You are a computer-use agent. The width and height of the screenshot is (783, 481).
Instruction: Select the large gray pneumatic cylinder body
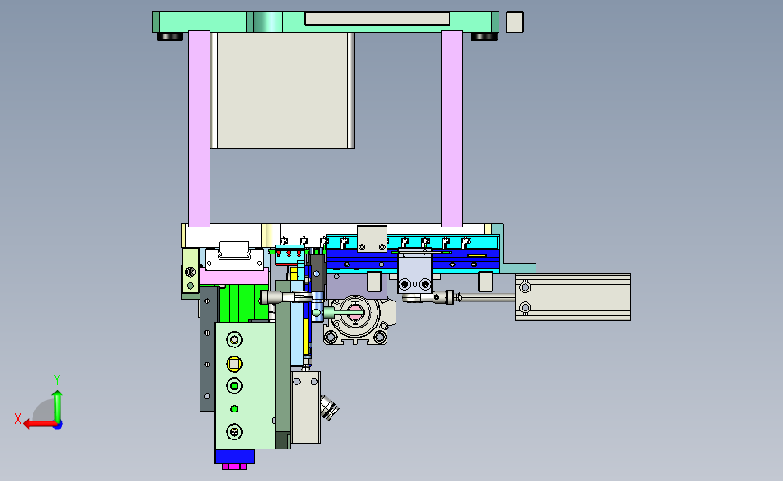[x=573, y=298]
